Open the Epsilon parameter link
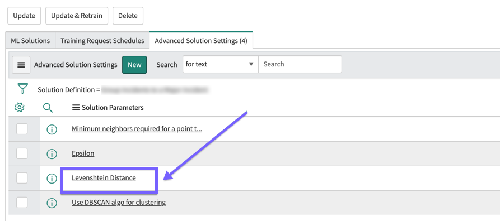This screenshot has width=500, height=221. [x=83, y=153]
